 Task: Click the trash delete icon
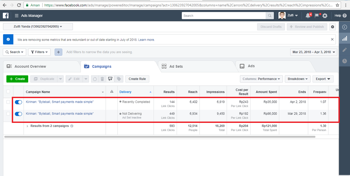(x=102, y=79)
